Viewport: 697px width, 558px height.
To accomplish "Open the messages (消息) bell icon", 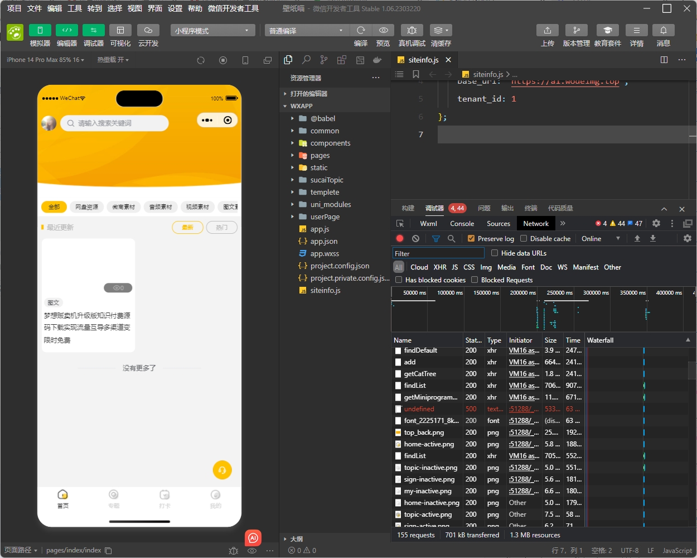I will [664, 30].
